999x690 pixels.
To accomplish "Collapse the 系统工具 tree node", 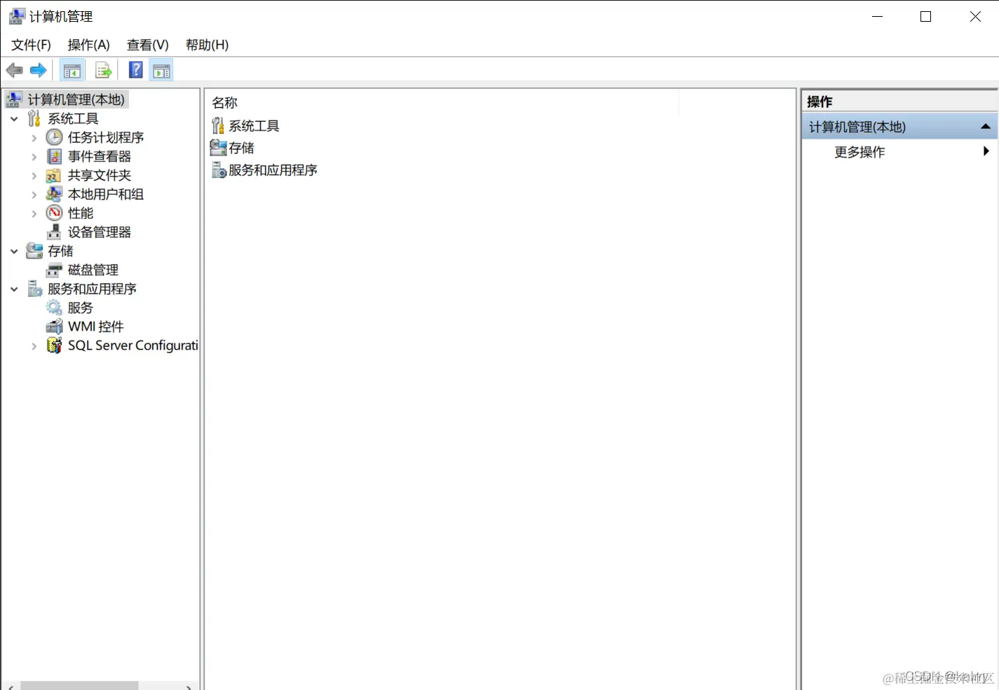I will click(14, 119).
